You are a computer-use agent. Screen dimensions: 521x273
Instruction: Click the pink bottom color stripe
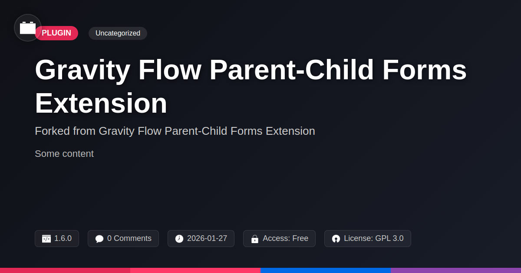click(x=195, y=270)
